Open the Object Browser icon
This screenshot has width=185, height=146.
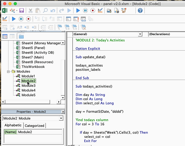click(124, 10)
